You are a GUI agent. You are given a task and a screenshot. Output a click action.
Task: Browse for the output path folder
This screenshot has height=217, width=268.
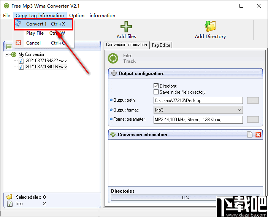(x=253, y=101)
